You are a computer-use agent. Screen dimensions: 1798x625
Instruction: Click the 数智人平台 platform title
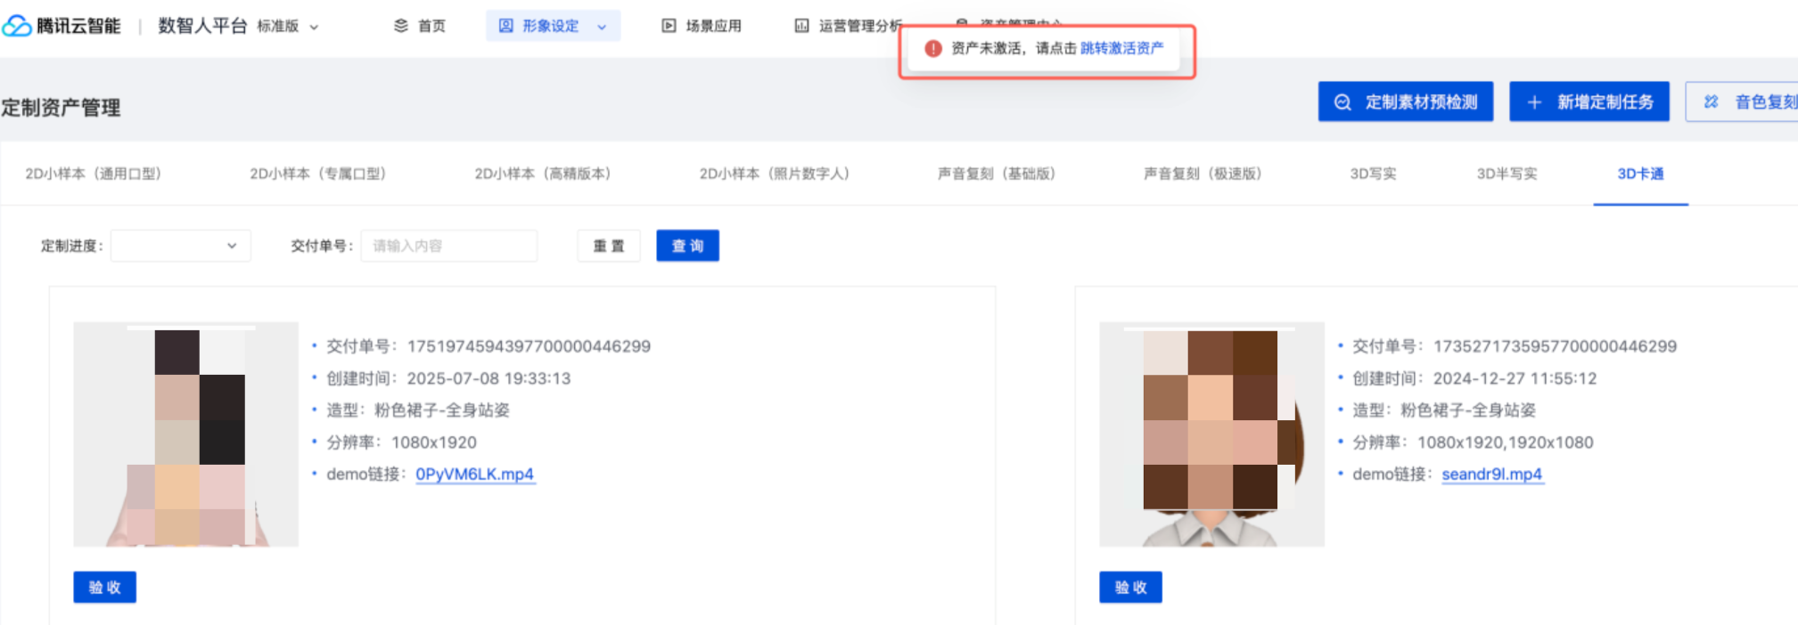[202, 26]
